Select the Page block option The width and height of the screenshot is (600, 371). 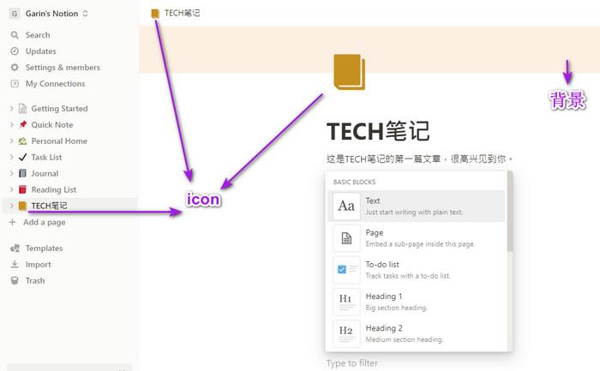pyautogui.click(x=417, y=238)
